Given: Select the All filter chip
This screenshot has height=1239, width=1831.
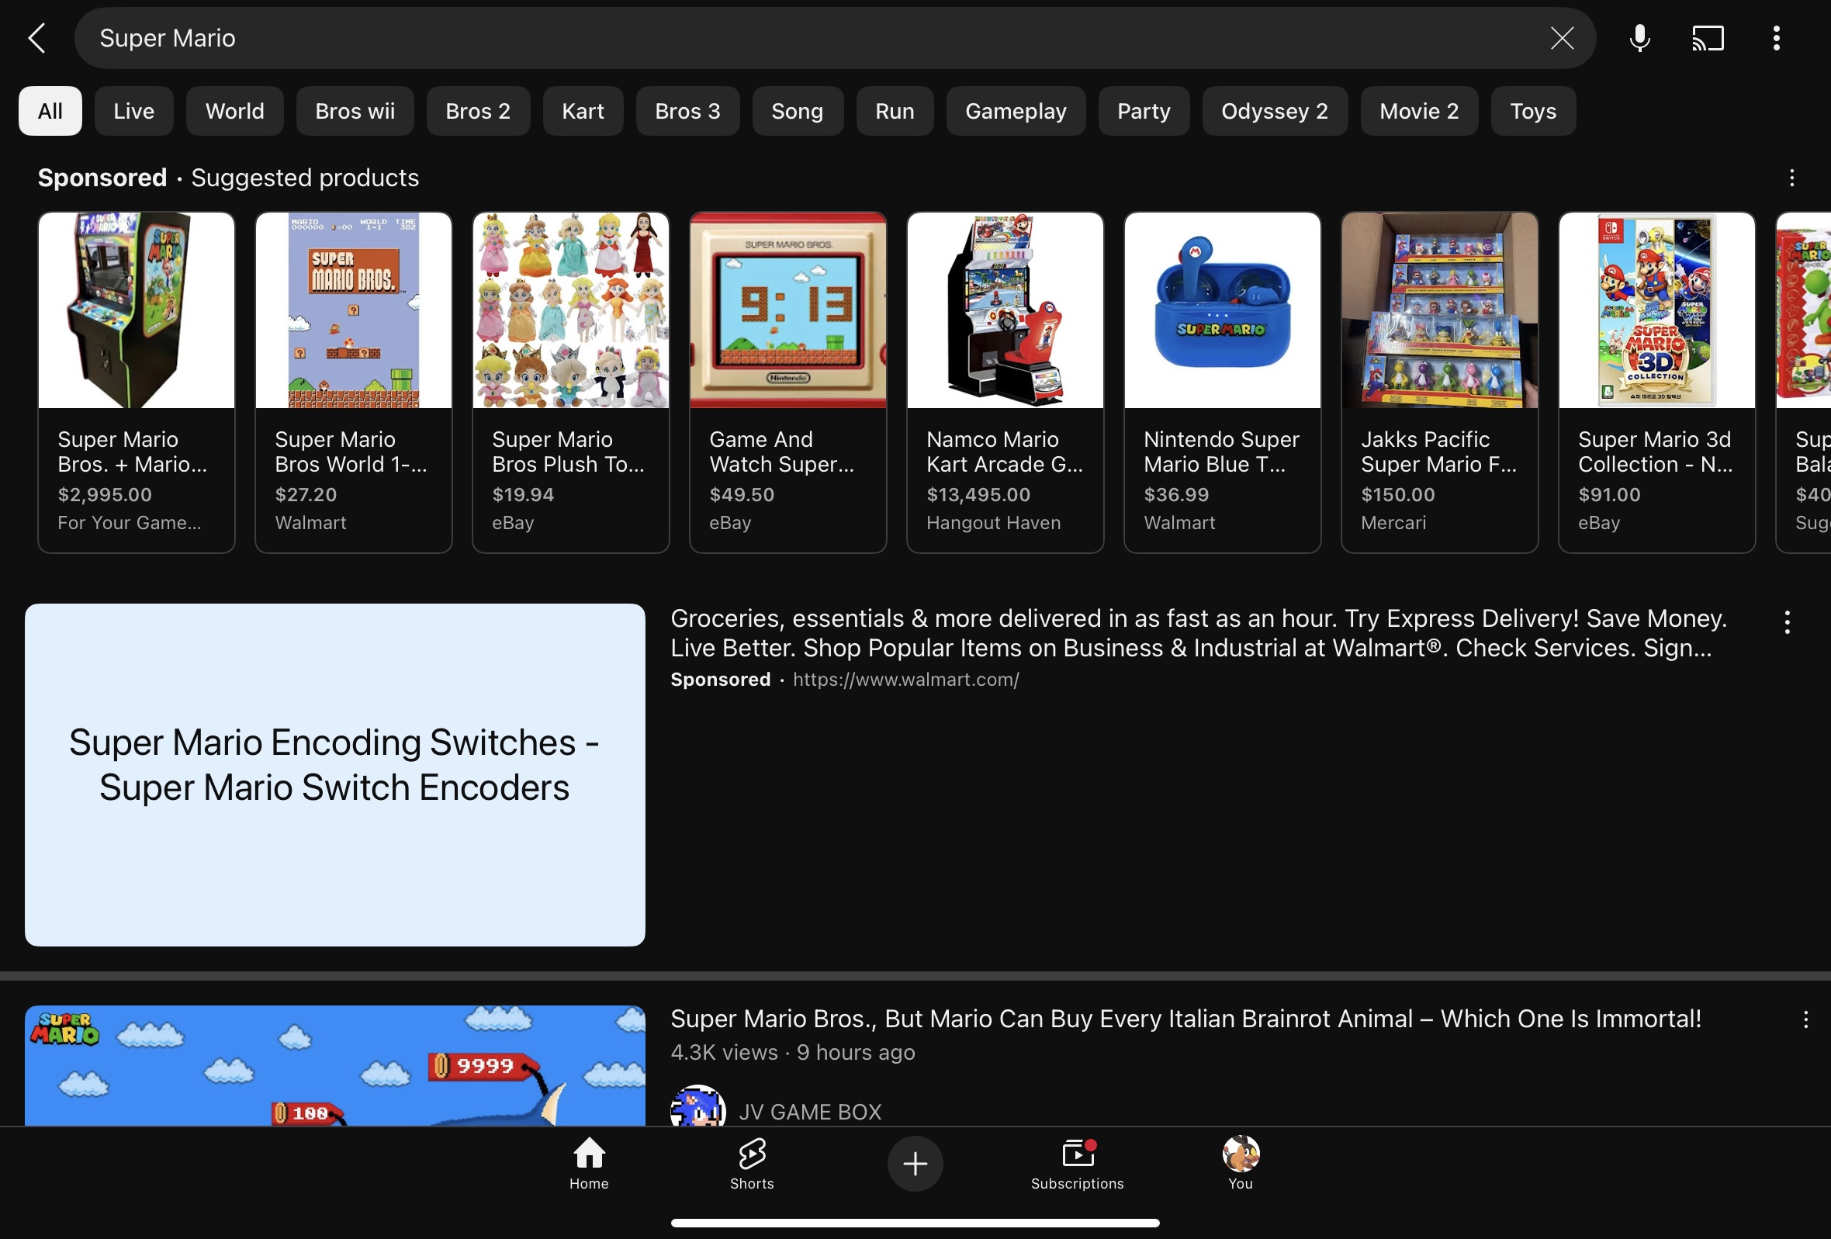Looking at the screenshot, I should [x=50, y=111].
